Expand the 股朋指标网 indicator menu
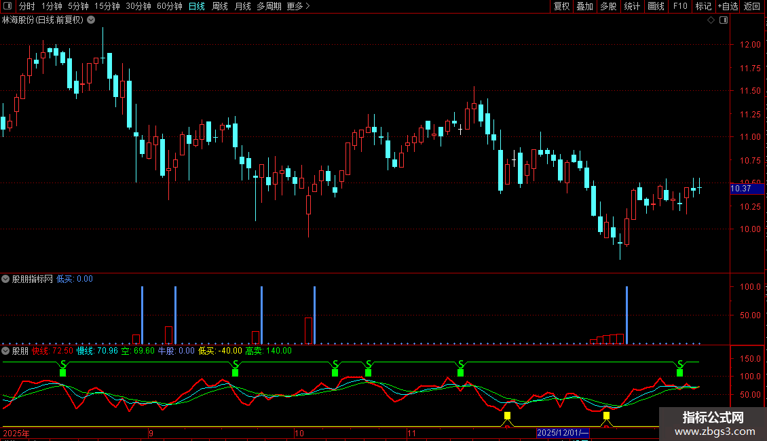 coord(5,279)
